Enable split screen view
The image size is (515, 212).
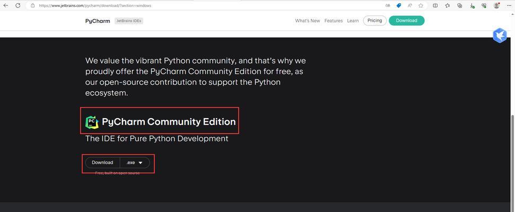coord(435,6)
